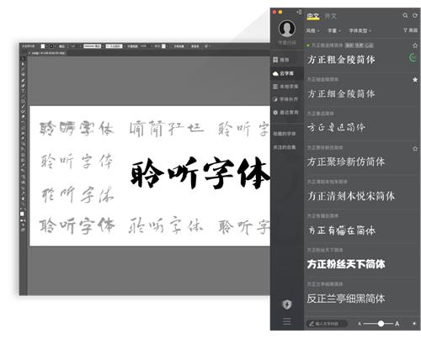Viewport: 421px width, 339px height.
Task: Click the refresh icon beside search
Action: 414,15
